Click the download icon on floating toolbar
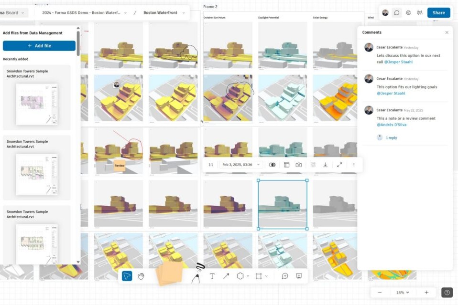458x305 pixels. pos(325,164)
